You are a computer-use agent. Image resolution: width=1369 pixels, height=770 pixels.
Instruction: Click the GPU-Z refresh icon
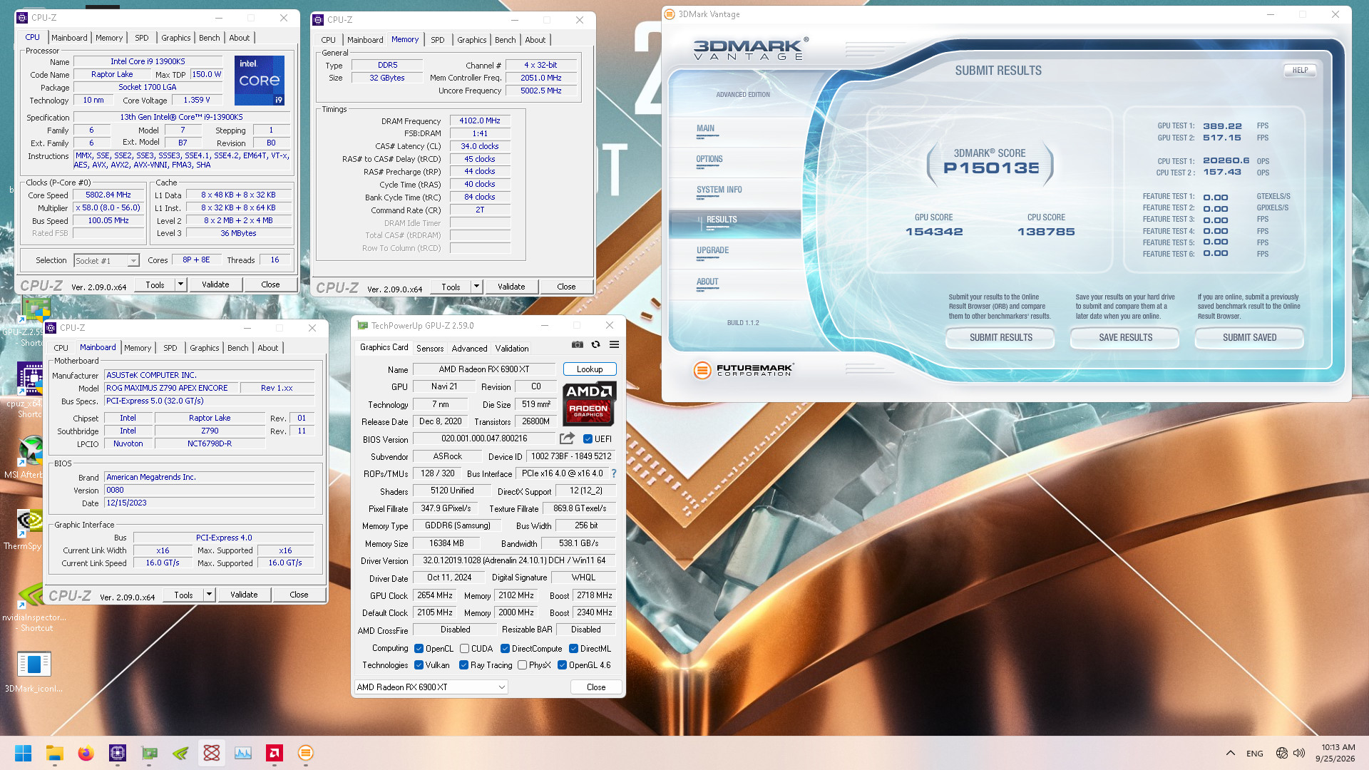pos(595,345)
